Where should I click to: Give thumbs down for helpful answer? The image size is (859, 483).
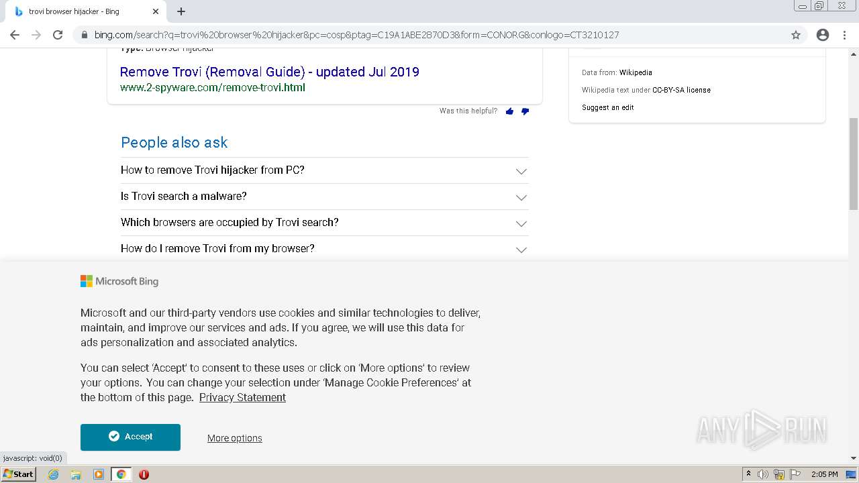tap(525, 111)
